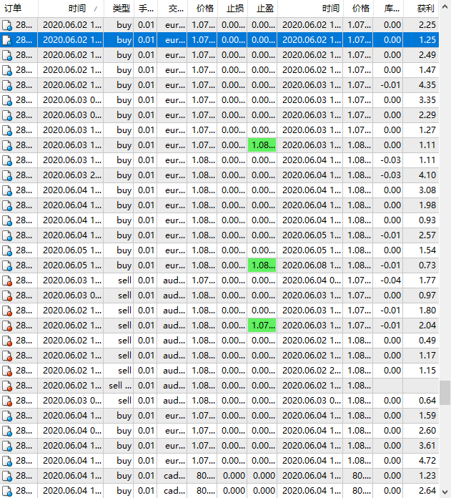Click the 手... column header
The width and height of the screenshot is (451, 498).
(x=146, y=9)
